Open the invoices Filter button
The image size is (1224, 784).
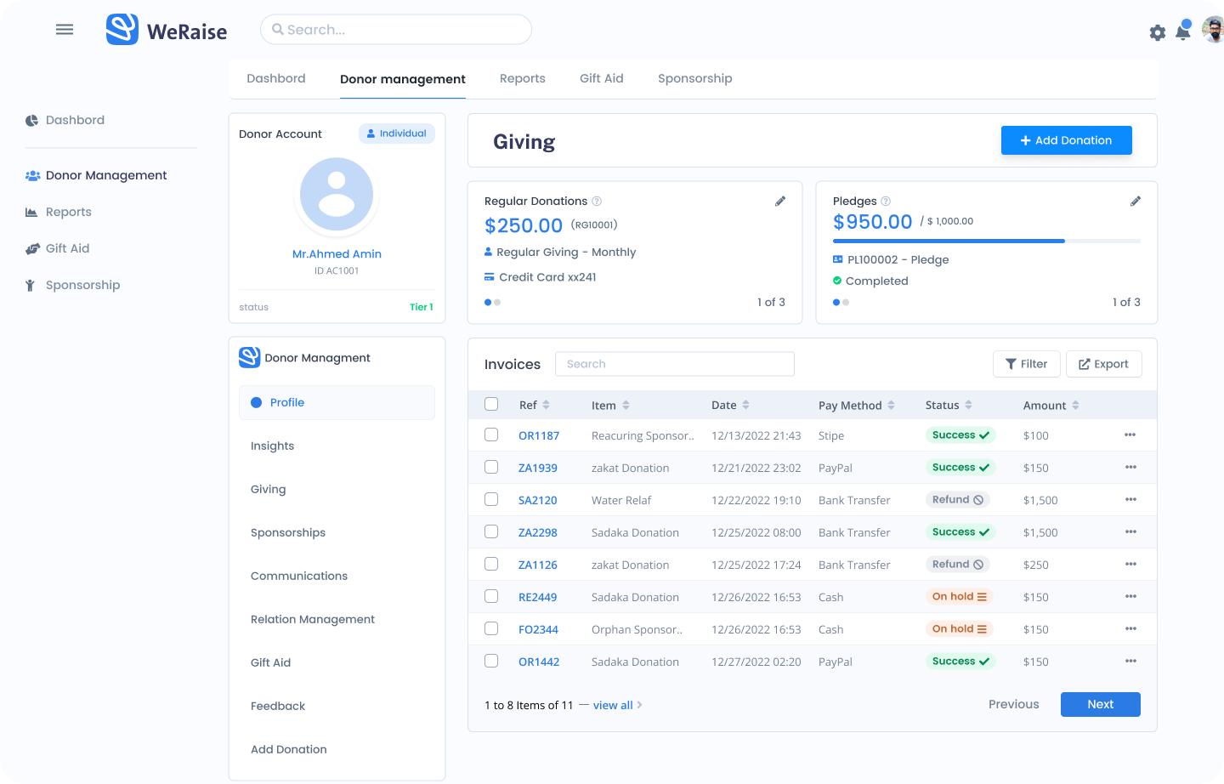pyautogui.click(x=1027, y=364)
